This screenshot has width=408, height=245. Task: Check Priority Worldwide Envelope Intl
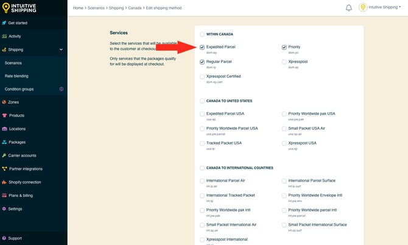click(284, 196)
